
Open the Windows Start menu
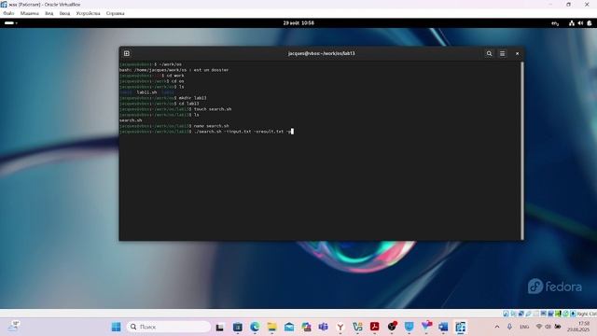click(x=116, y=327)
